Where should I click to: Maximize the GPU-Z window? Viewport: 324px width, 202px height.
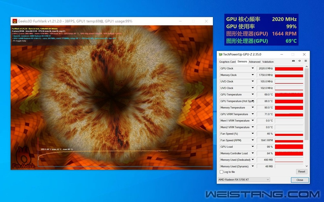point(293,54)
